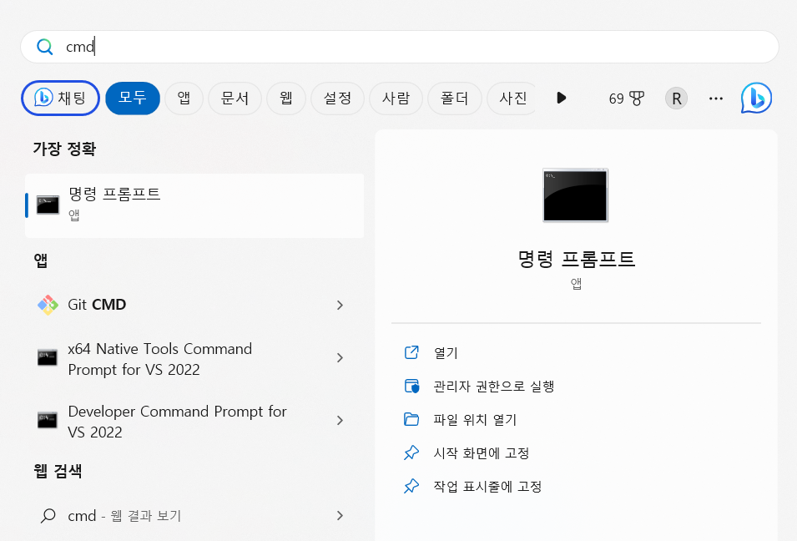Open the 명령 프롬프트 best match result
This screenshot has width=797, height=541.
click(194, 205)
